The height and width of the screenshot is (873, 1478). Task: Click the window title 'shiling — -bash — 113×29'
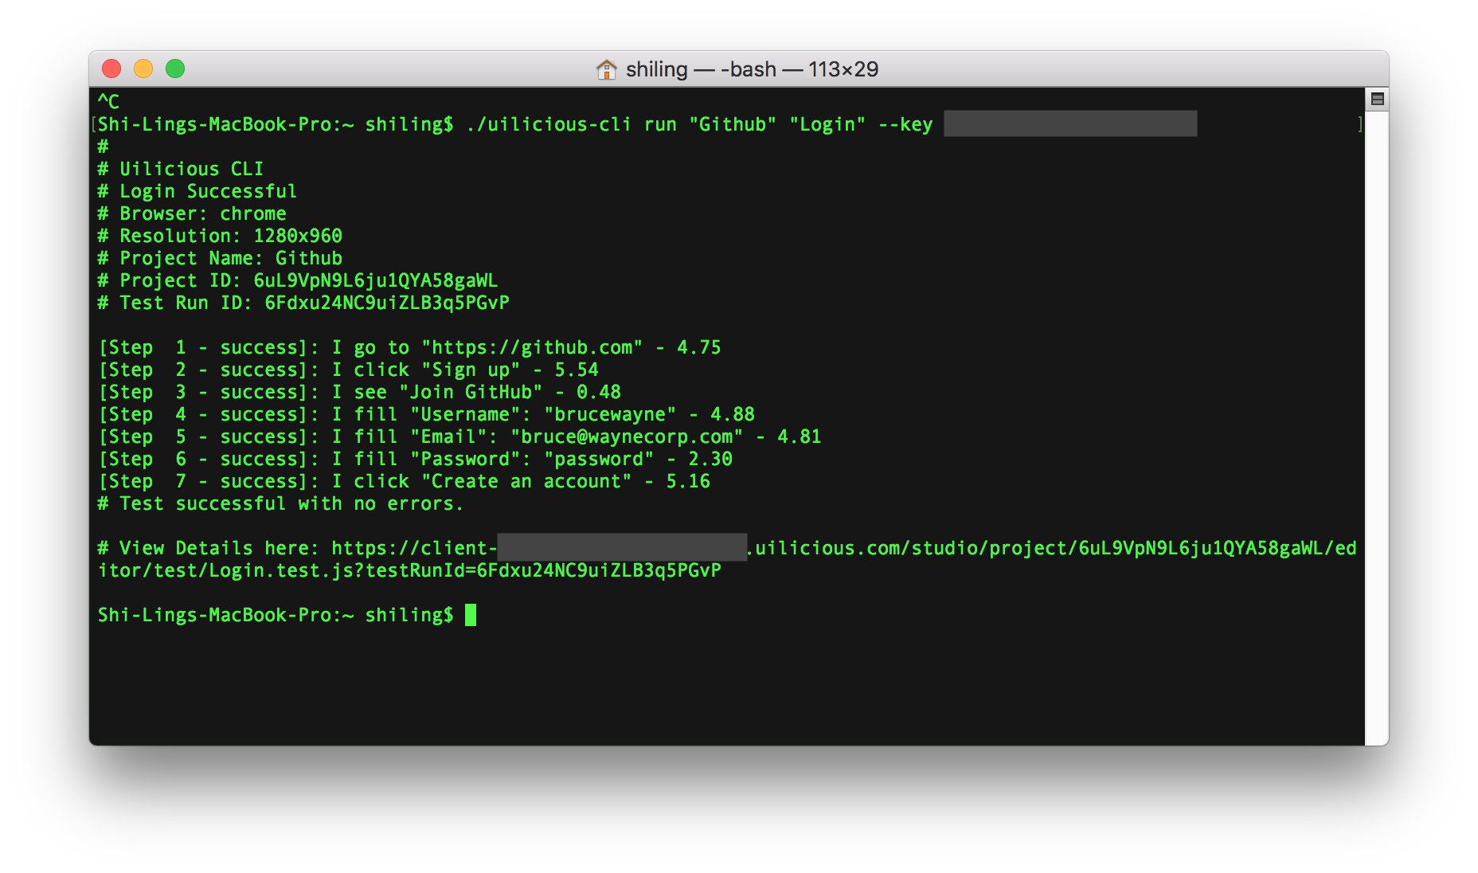752,69
